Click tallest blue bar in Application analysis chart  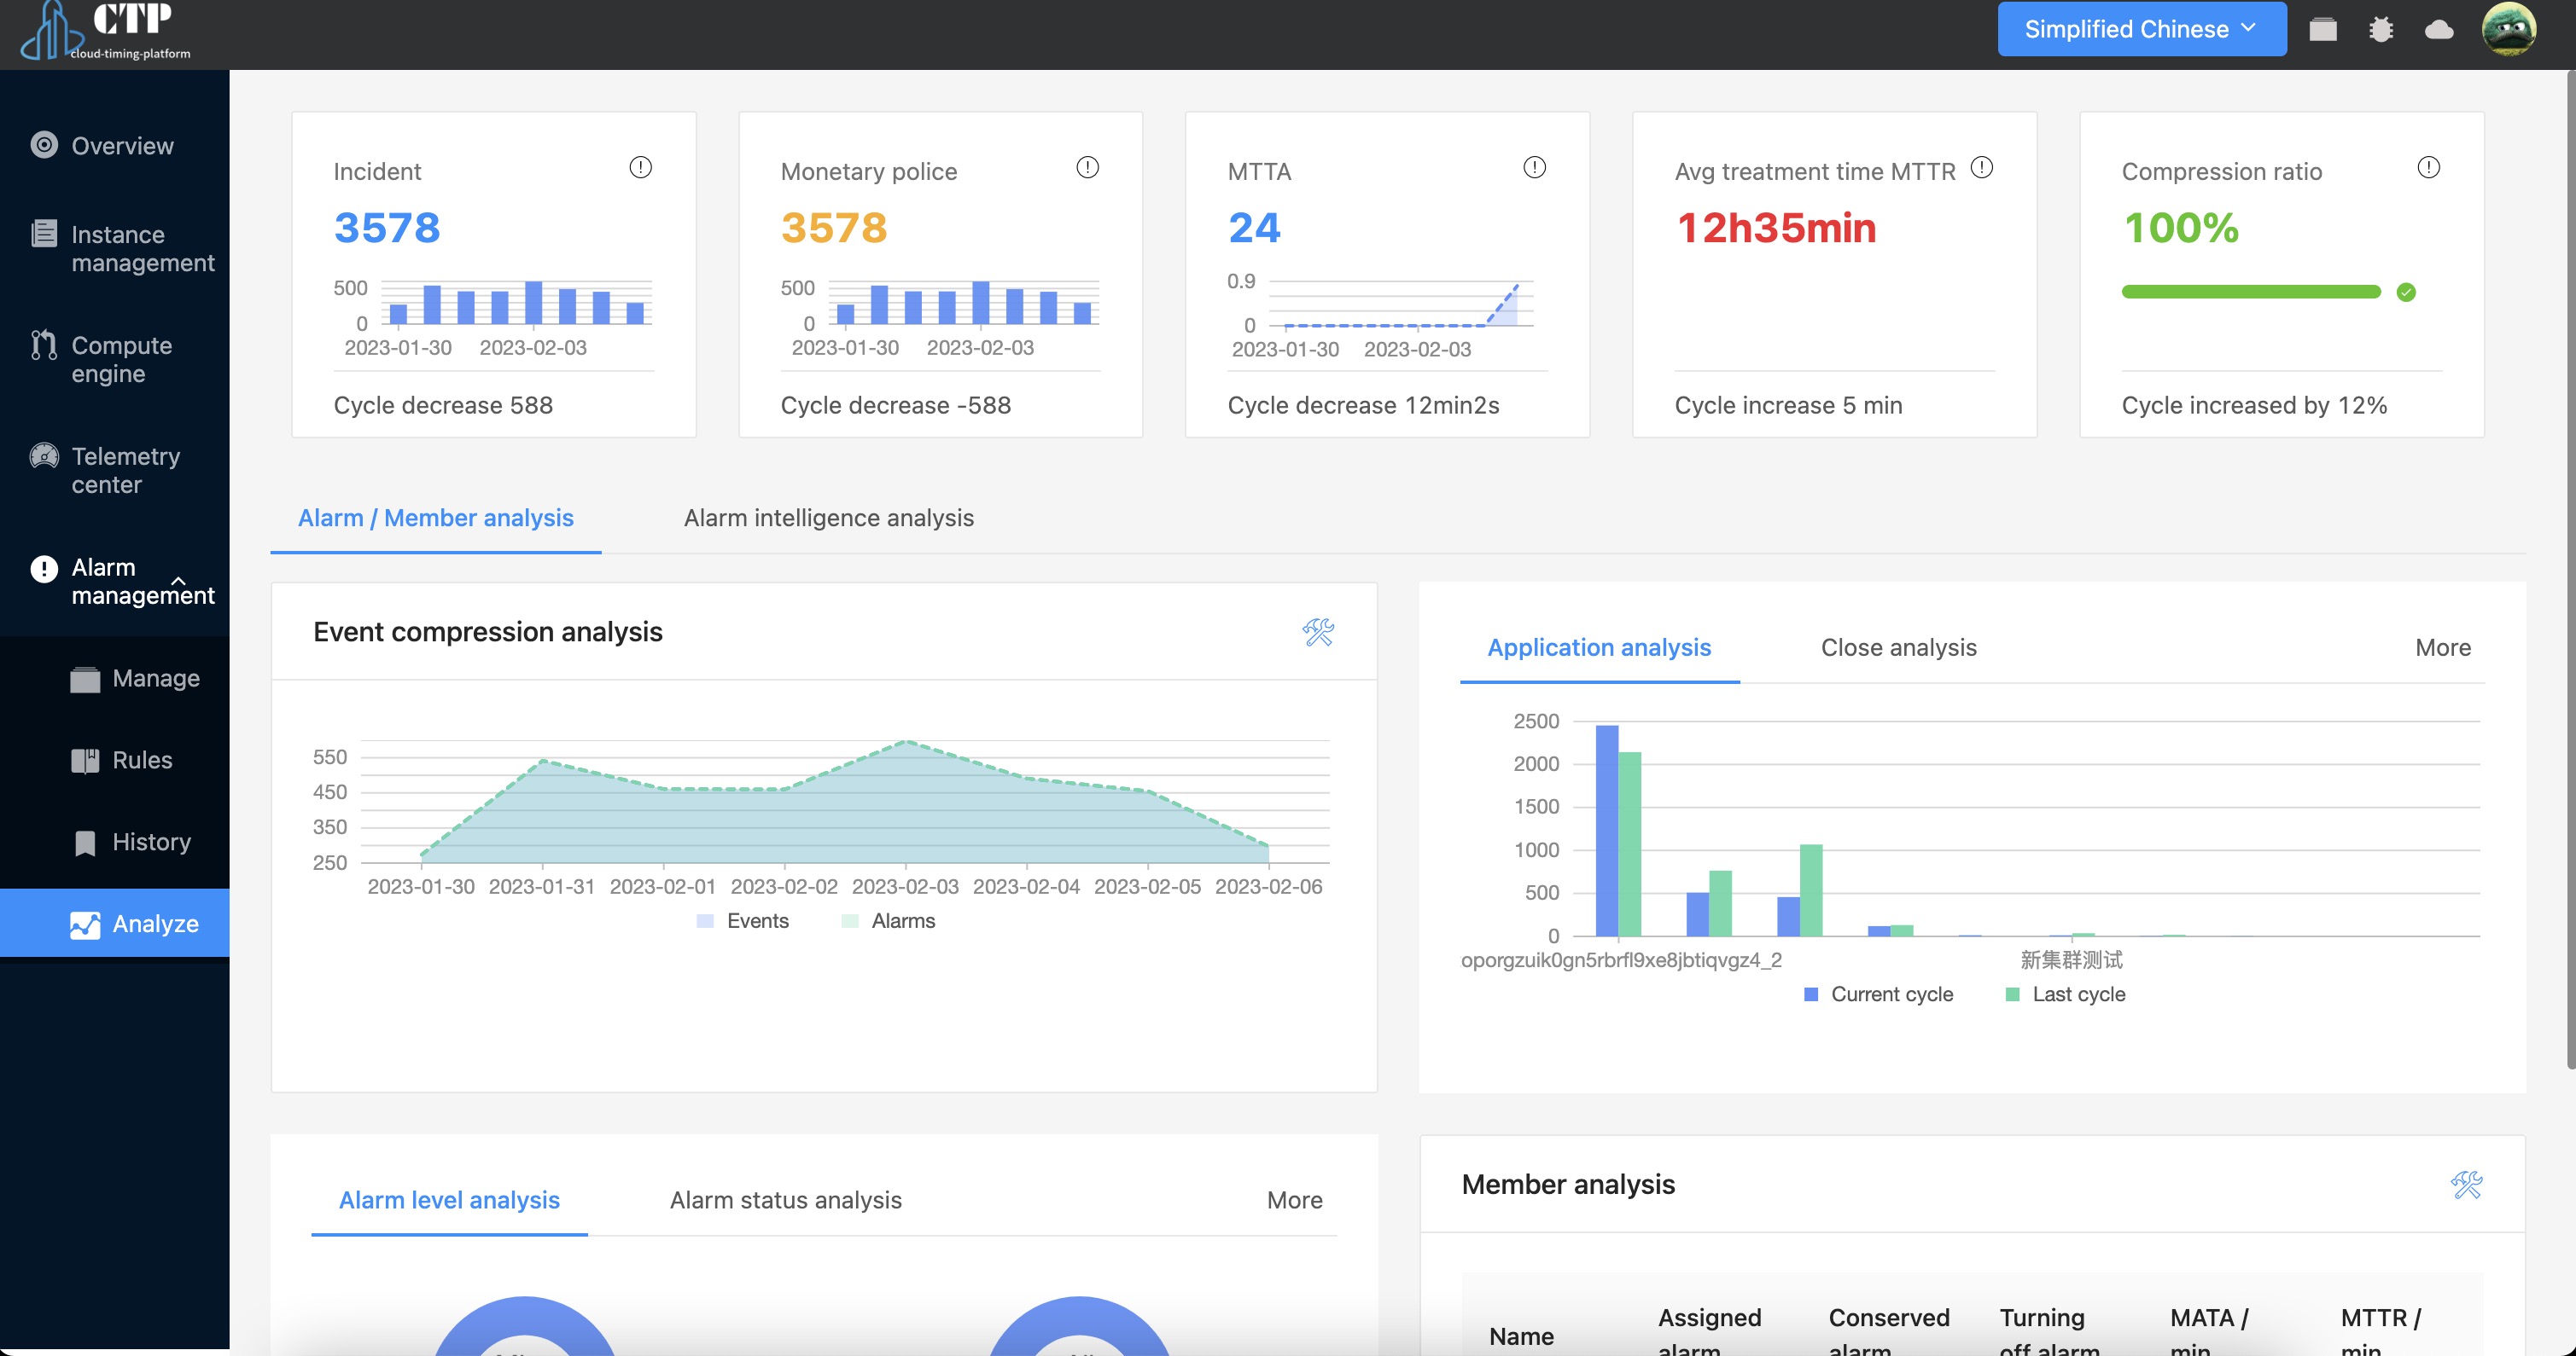click(x=1606, y=831)
